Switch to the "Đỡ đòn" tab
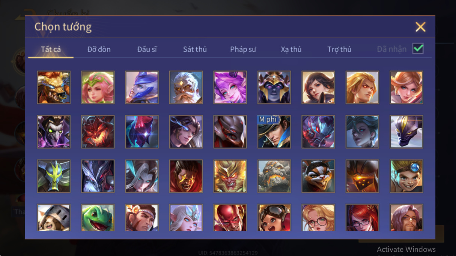Image resolution: width=456 pixels, height=256 pixels. tap(99, 49)
